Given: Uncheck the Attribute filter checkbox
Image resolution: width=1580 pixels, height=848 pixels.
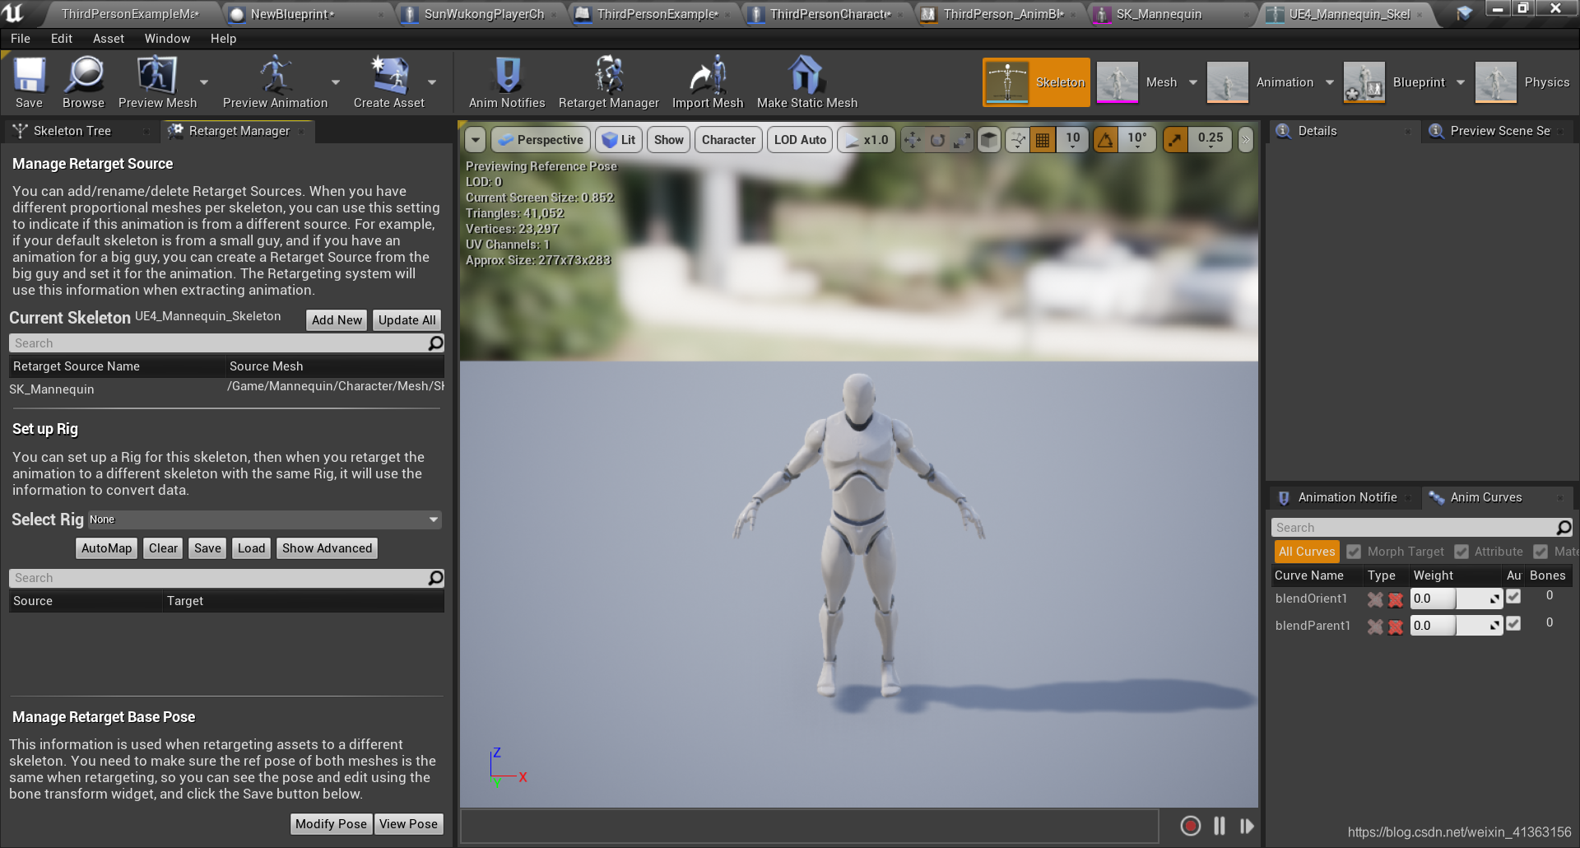Looking at the screenshot, I should (1461, 552).
